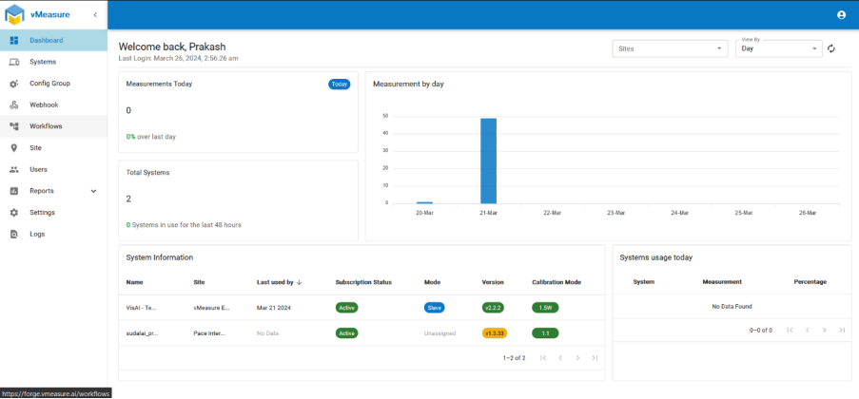The image size is (859, 399).
Task: Open Settings in the sidebar menu
Action: [x=42, y=213]
